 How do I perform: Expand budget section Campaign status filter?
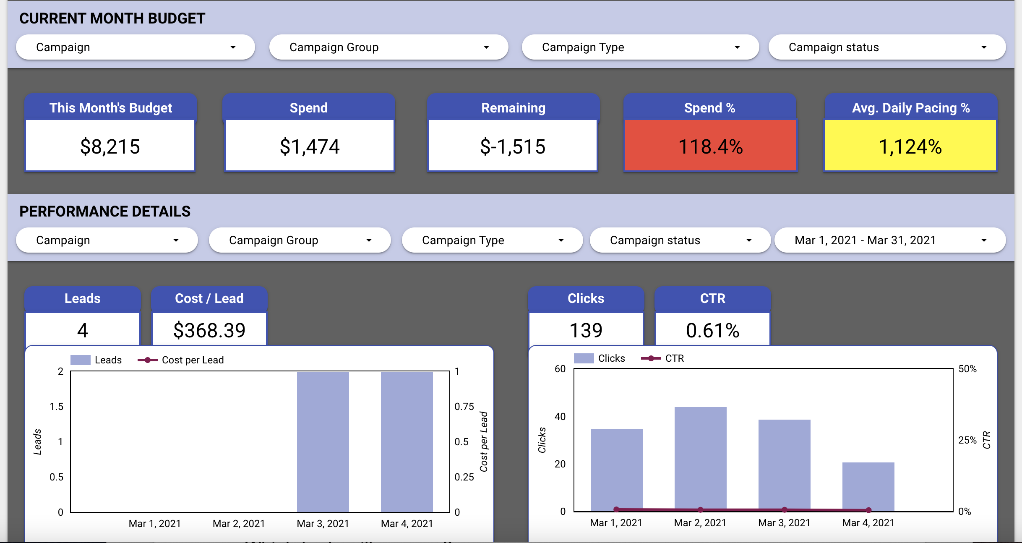pos(887,47)
